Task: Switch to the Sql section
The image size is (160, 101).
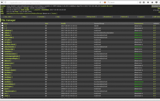Action: point(58,17)
